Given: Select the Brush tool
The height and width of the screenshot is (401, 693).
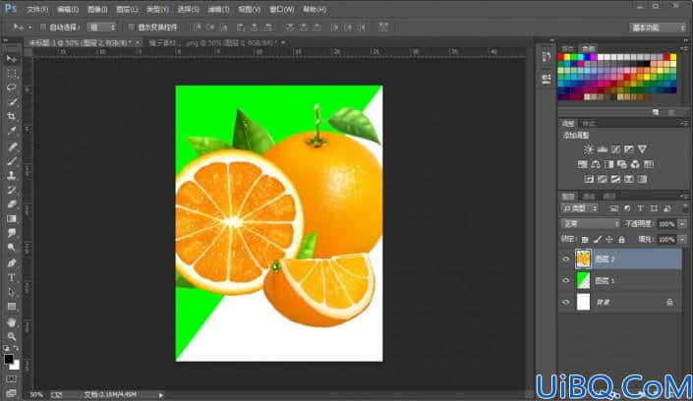Looking at the screenshot, I should [x=12, y=161].
